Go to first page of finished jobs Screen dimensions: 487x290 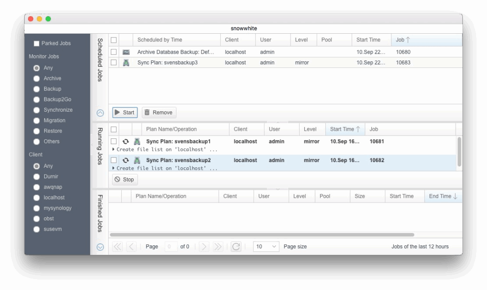[117, 246]
